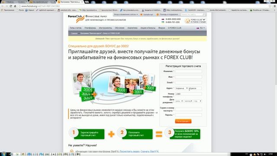The height and width of the screenshot is (156, 277).
Task: Click step 1 'Зарегистрируйте торговый счет' banner
Action: tap(87, 134)
